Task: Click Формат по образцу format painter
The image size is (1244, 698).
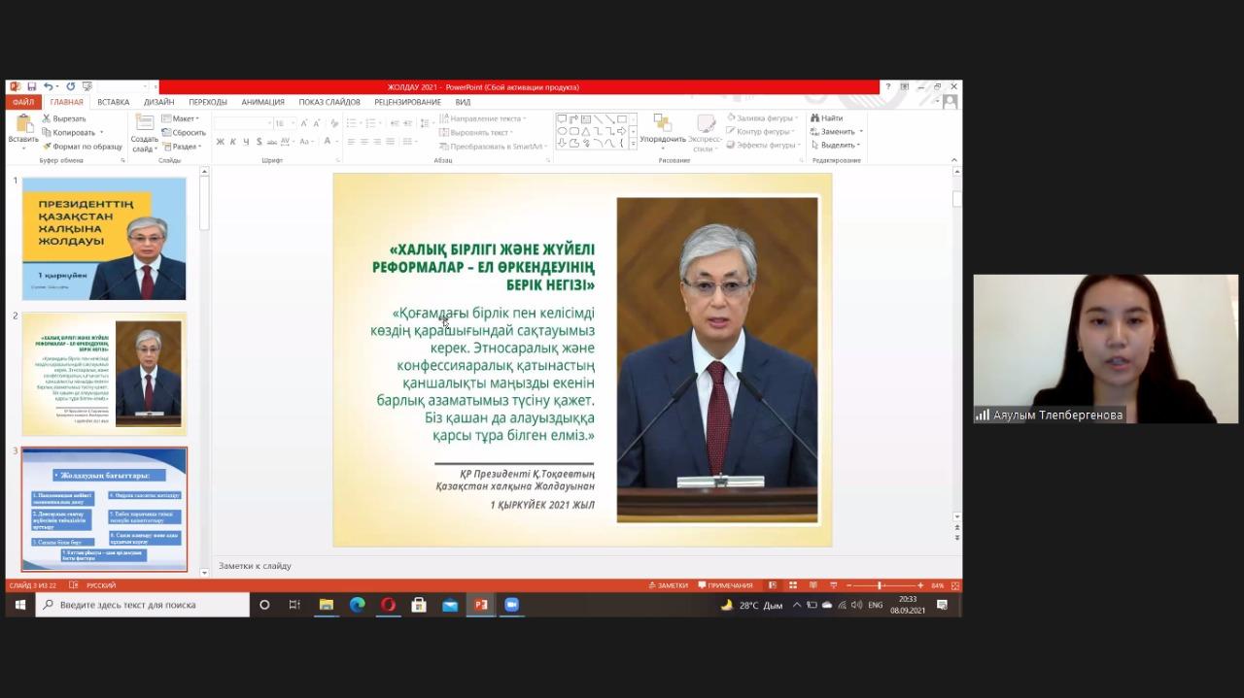Action: (82, 147)
